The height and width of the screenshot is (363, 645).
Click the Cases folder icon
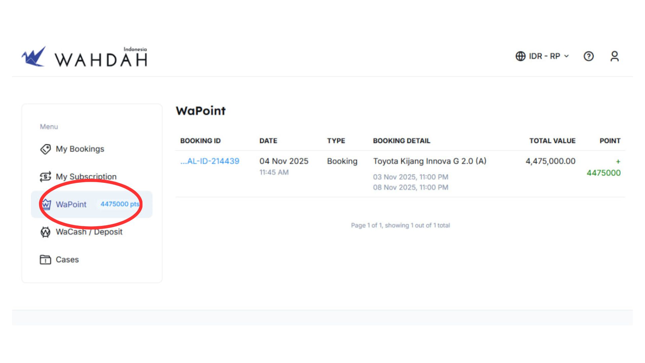[45, 259]
